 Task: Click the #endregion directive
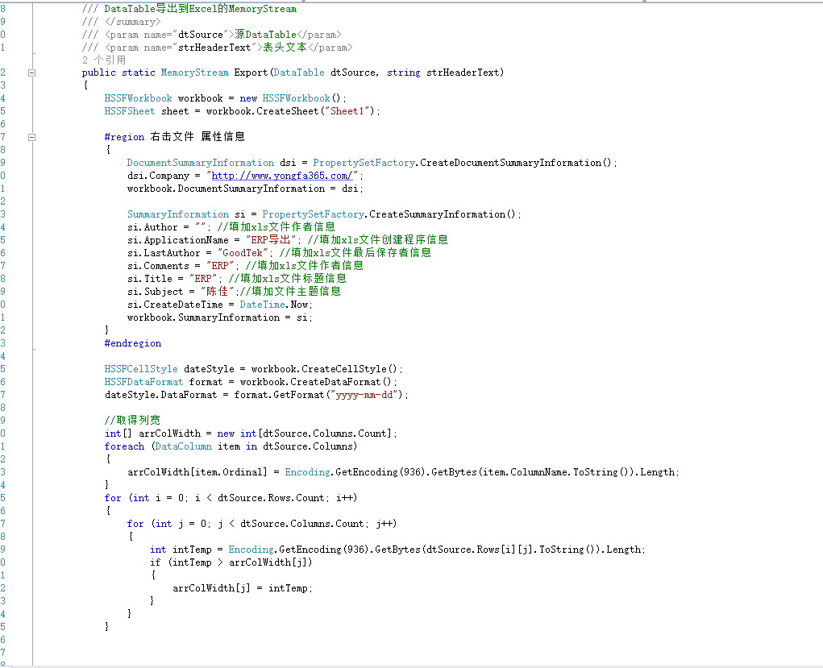coord(133,343)
